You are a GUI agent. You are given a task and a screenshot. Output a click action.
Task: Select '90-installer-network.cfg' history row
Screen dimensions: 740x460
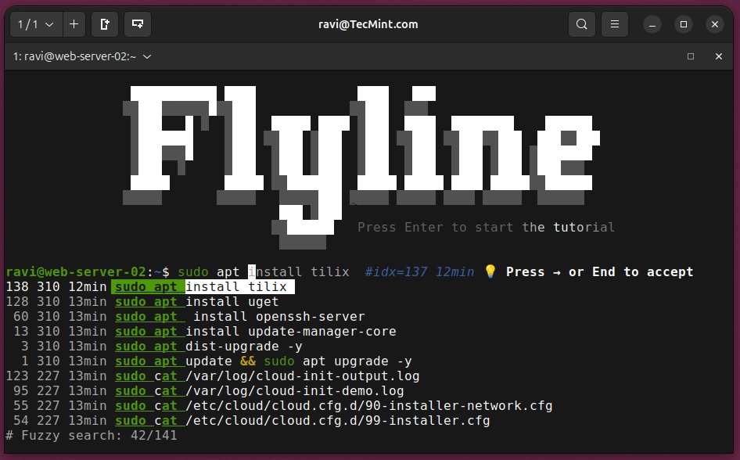tap(279, 406)
